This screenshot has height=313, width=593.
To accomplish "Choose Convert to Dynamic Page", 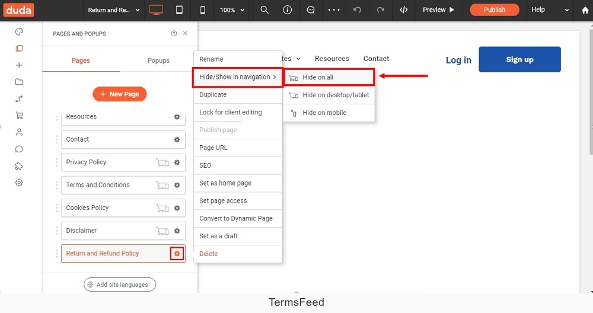I will (238, 219).
